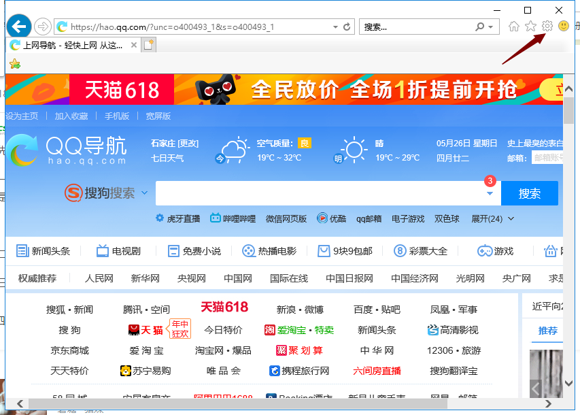Image resolution: width=580 pixels, height=415 pixels.
Task: Click the horizontal scrollbar thumb at bottom
Action: click(x=238, y=403)
